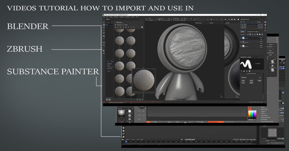Add a paint layer with the brush icon

[253, 34]
